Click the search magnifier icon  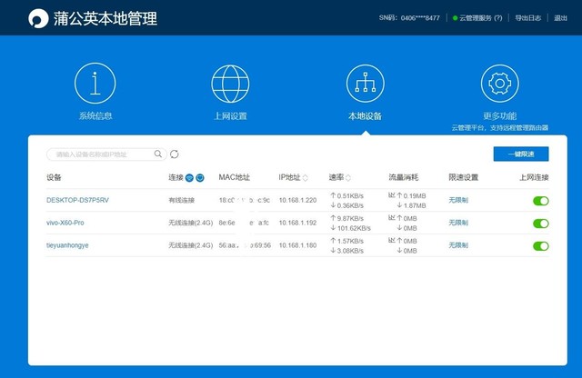(158, 154)
